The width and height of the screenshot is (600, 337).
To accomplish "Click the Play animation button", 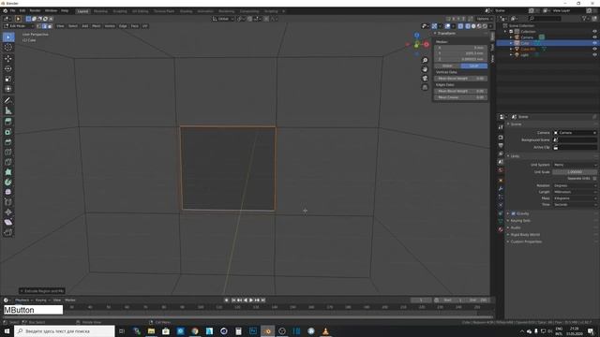I will tap(251, 300).
